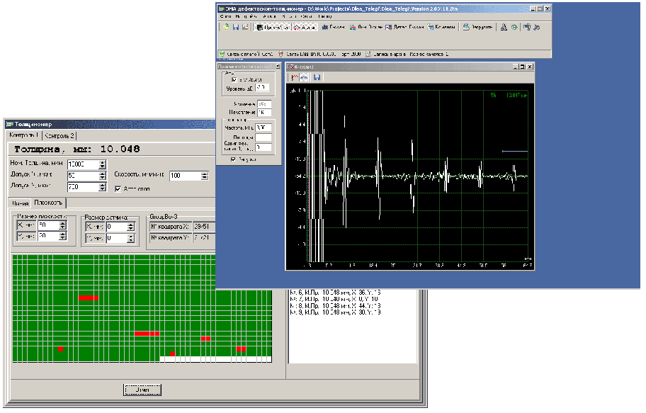Click the person-shaped icon in main toolbar

point(504,27)
